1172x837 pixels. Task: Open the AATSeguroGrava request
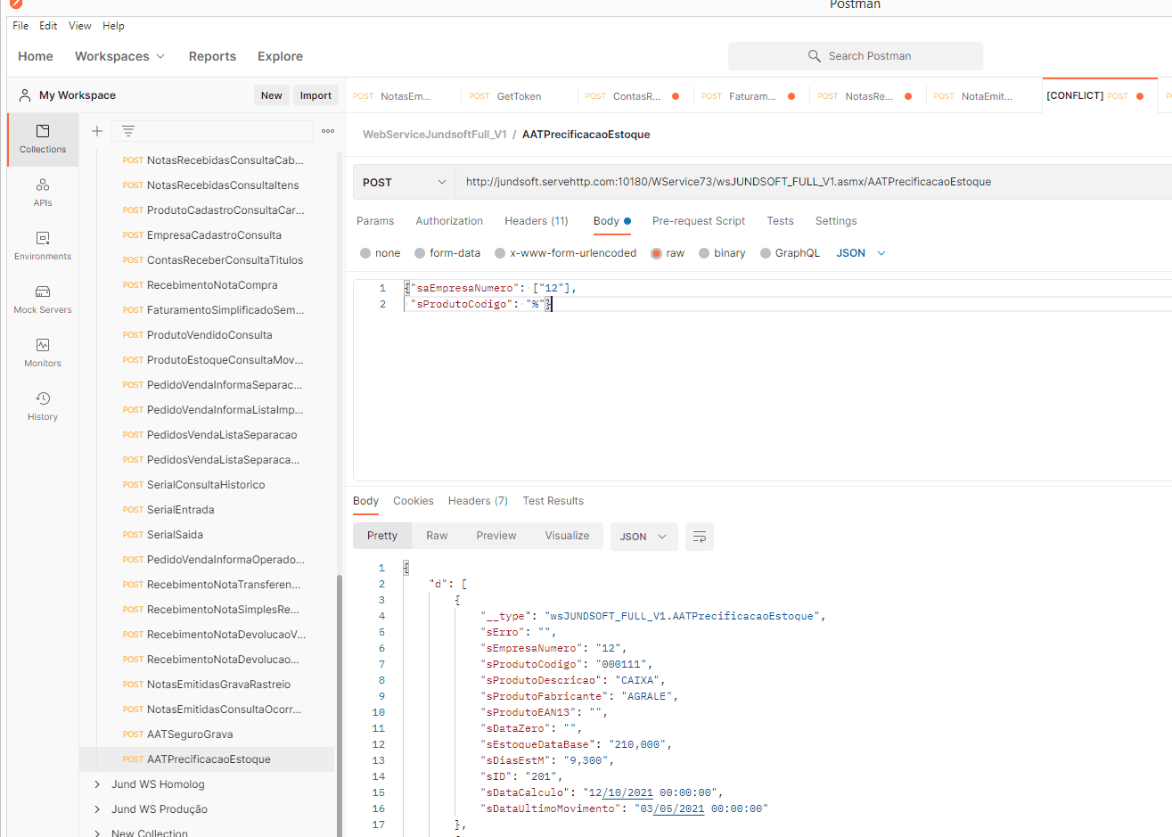[x=206, y=734]
